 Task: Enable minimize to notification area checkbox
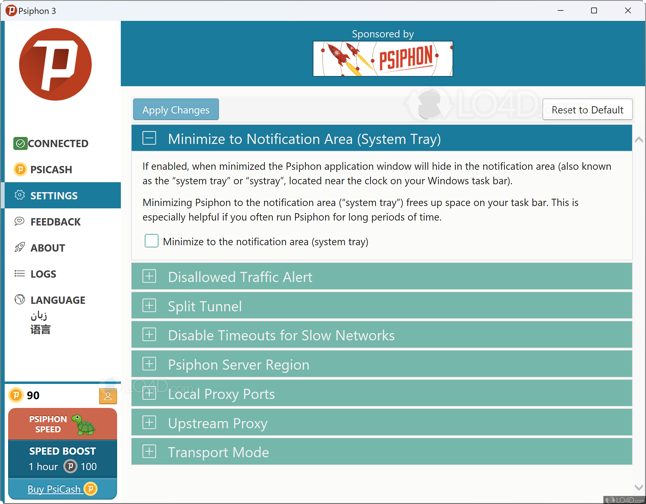[x=151, y=241]
